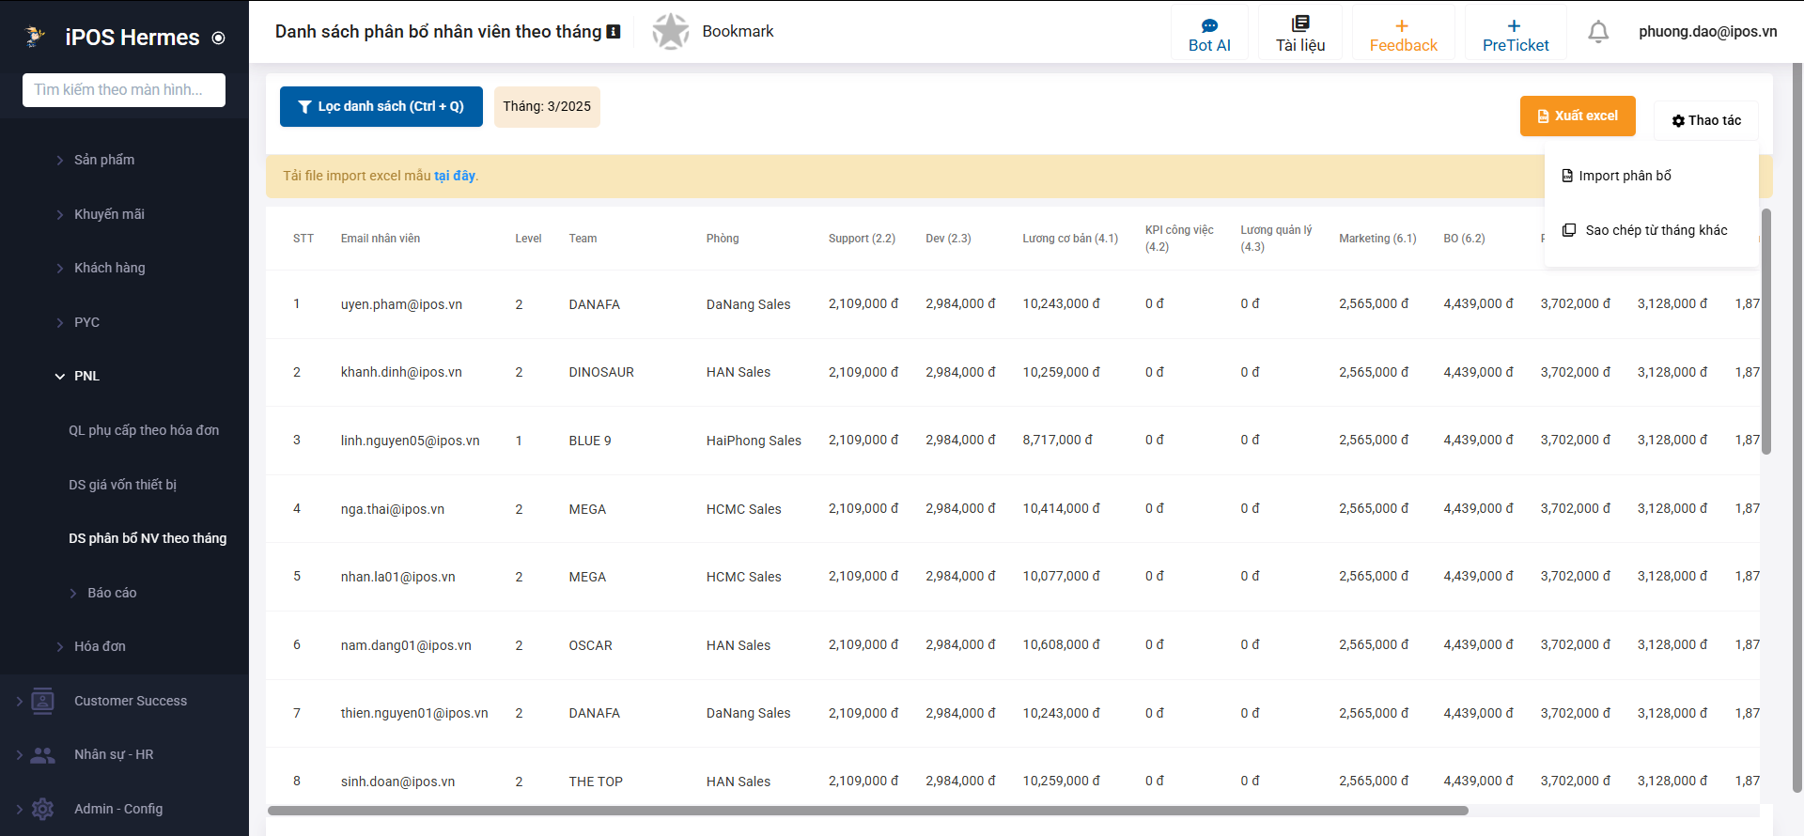Screen dimensions: 1804x836
Task: Open Tài liệu documents icon
Action: point(1300,23)
